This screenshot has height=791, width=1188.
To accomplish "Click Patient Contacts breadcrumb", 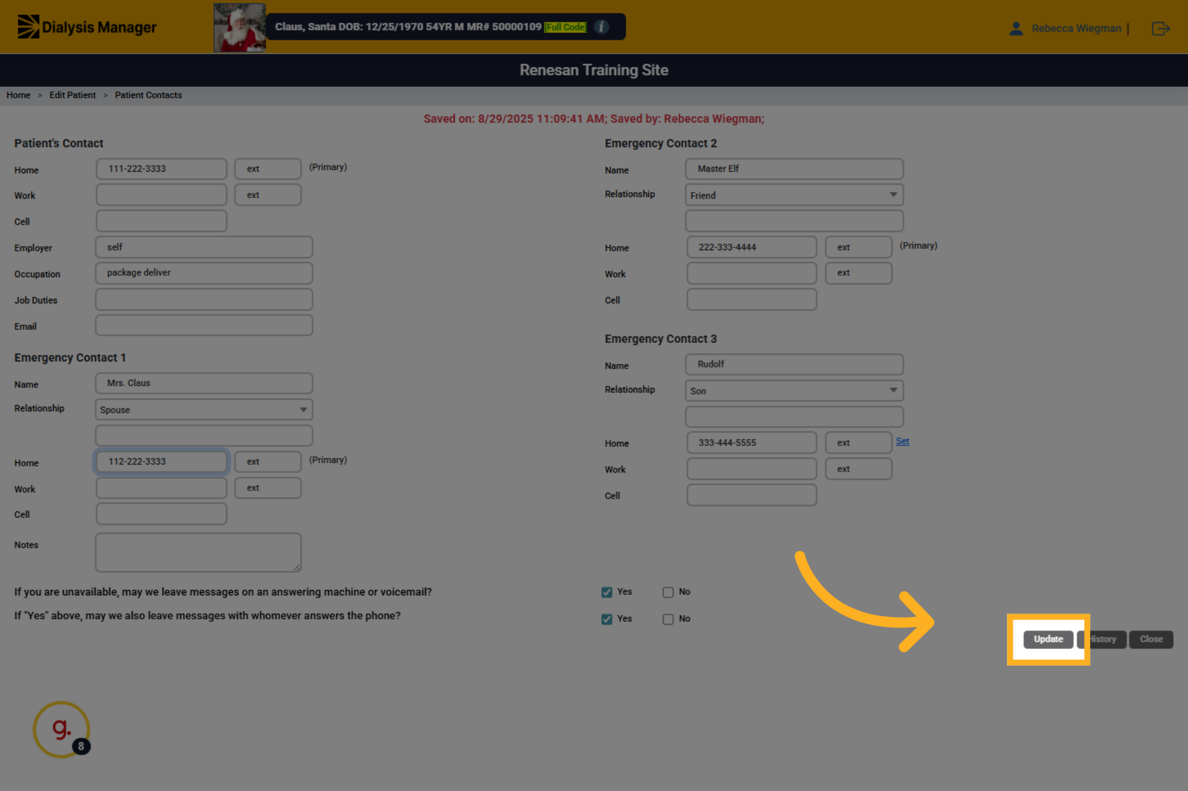I will (148, 95).
